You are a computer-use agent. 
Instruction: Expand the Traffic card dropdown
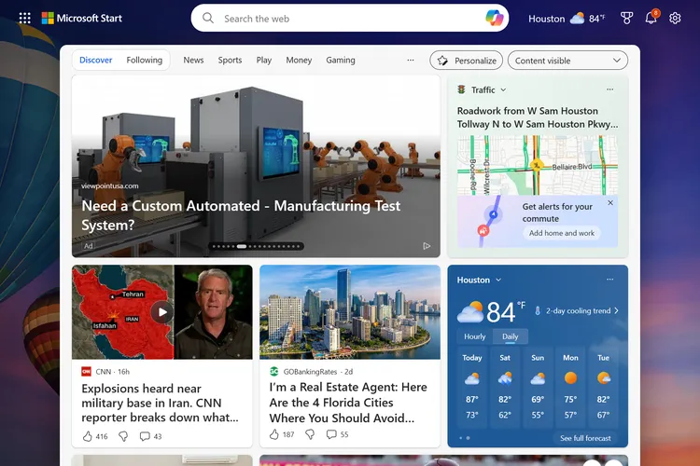point(503,90)
